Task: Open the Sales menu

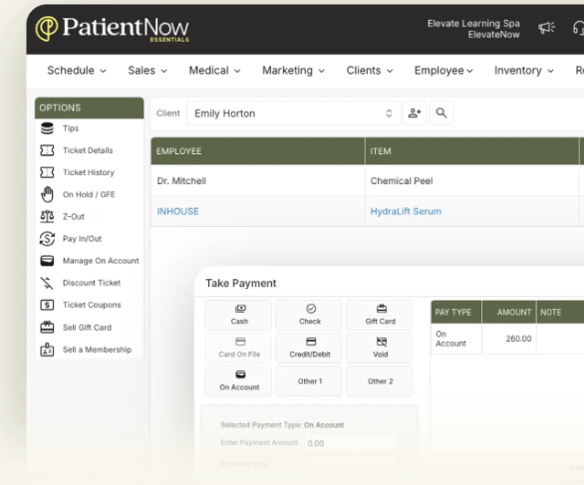Action: click(x=147, y=71)
